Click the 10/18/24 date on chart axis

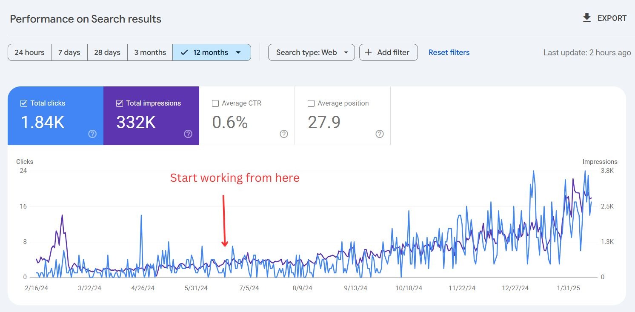coord(409,288)
